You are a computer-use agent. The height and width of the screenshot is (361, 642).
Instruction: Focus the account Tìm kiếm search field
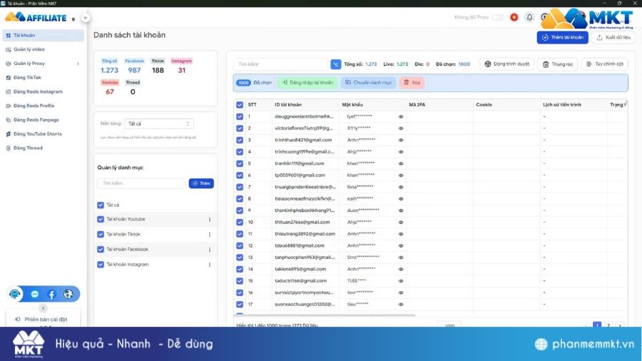[x=281, y=64]
